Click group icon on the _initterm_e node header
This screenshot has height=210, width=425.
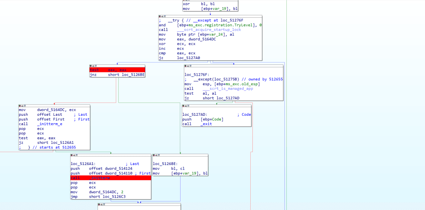point(24,106)
